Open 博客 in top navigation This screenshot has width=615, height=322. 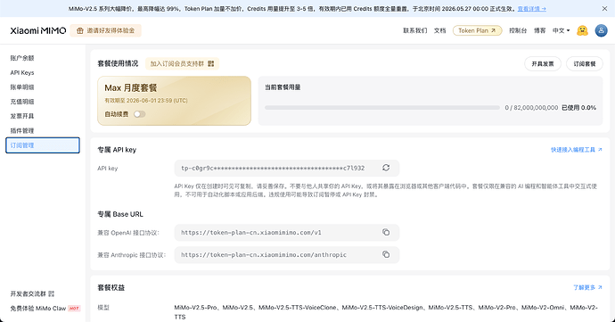540,30
